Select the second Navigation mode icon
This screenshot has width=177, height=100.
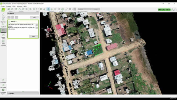click(x=52, y=9)
